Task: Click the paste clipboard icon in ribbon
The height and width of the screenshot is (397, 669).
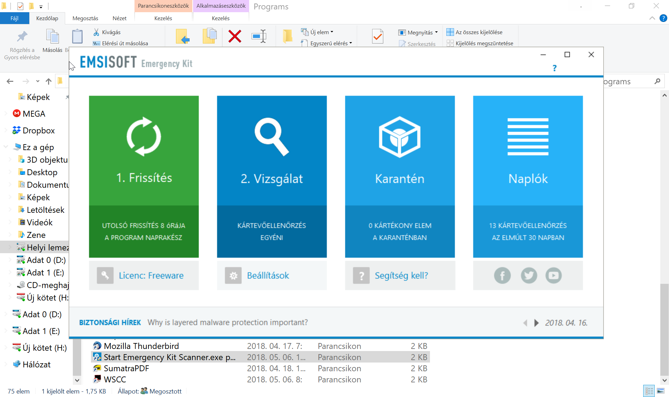Action: [77, 36]
